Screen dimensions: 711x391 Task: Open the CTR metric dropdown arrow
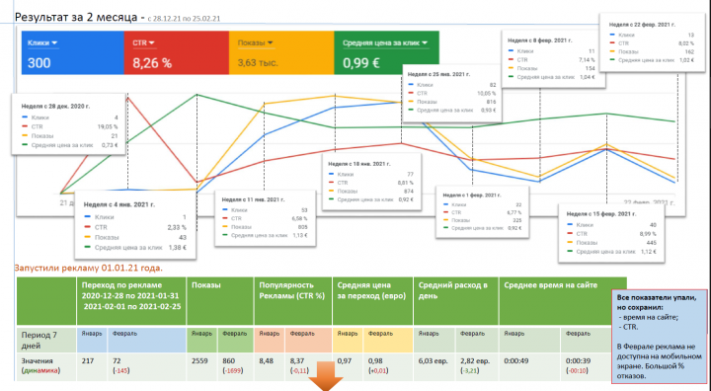(x=152, y=42)
